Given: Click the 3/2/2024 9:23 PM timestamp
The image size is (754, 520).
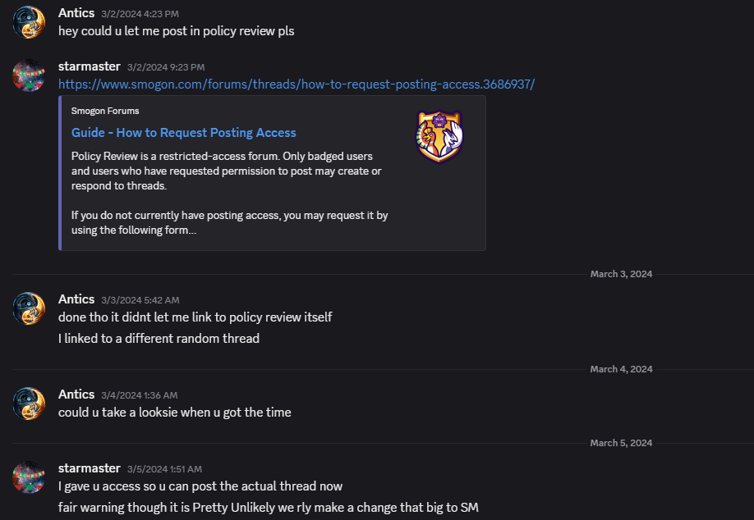Looking at the screenshot, I should tap(166, 66).
